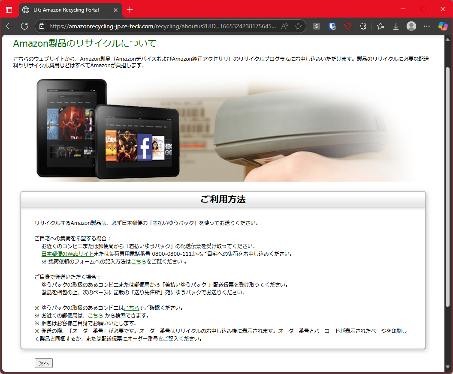Open the Favorites list icon
The image size is (453, 374).
pyautogui.click(x=381, y=26)
